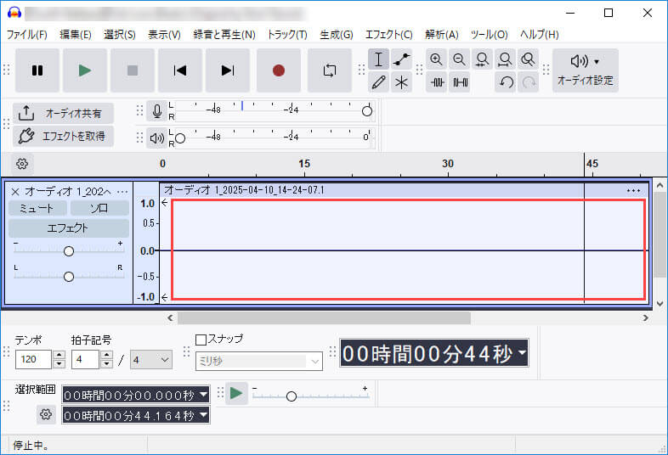Increase tempo with up stepper arrow
Image resolution: width=668 pixels, height=455 pixels.
[x=59, y=355]
